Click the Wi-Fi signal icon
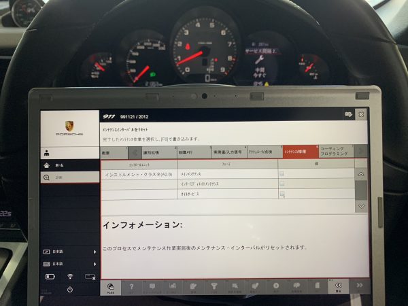Image resolution: width=408 pixels, height=306 pixels. click(x=70, y=276)
